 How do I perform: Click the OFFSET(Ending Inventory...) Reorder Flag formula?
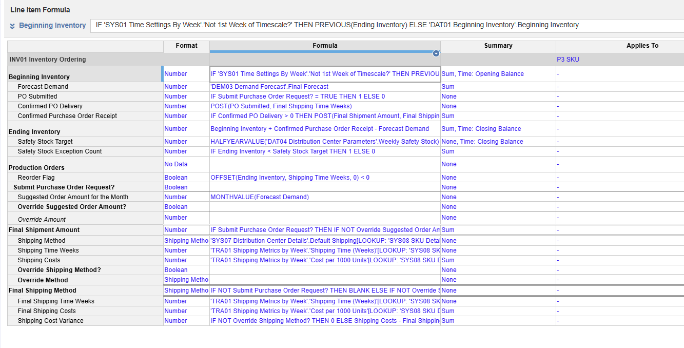(x=325, y=178)
